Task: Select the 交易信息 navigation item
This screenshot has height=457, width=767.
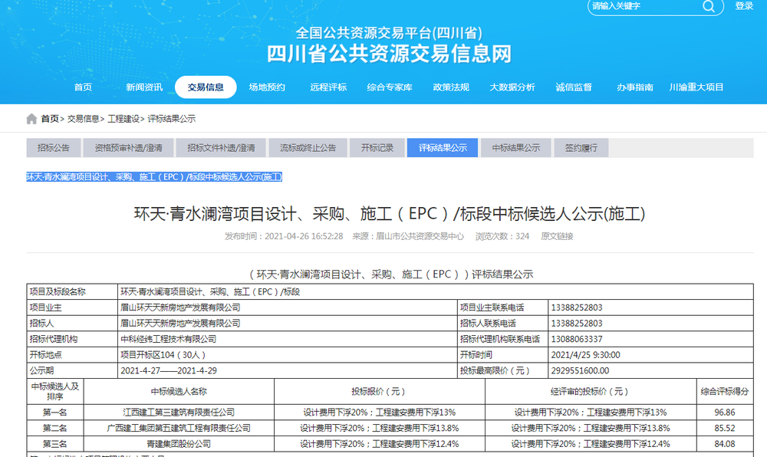Action: [x=206, y=87]
